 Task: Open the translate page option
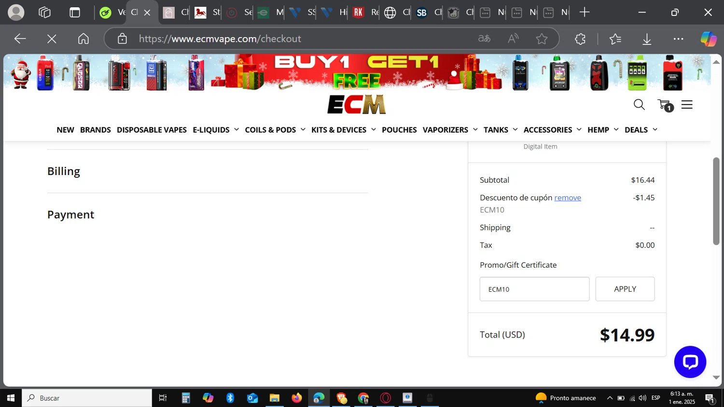[x=484, y=39]
